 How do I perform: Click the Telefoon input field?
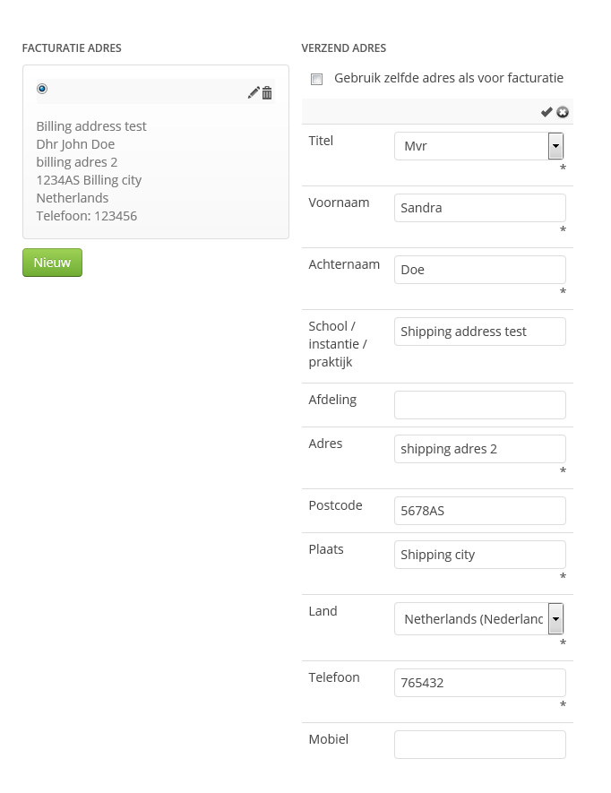pyautogui.click(x=479, y=683)
